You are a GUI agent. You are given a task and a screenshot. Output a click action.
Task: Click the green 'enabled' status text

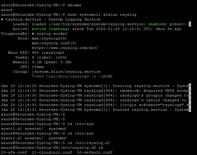click(x=157, y=24)
